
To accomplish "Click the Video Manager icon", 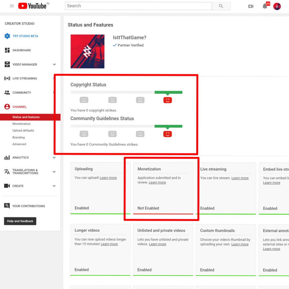I will point(7,64).
